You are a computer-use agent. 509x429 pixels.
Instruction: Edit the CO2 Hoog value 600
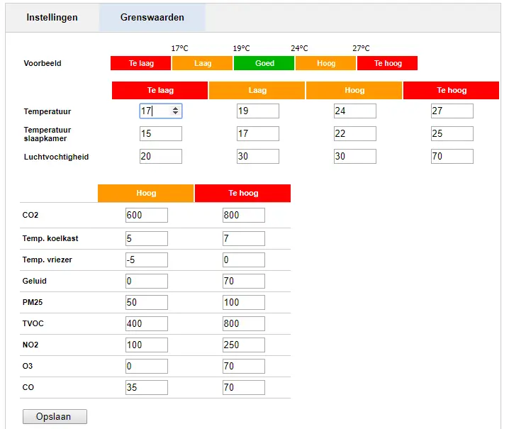click(x=146, y=216)
